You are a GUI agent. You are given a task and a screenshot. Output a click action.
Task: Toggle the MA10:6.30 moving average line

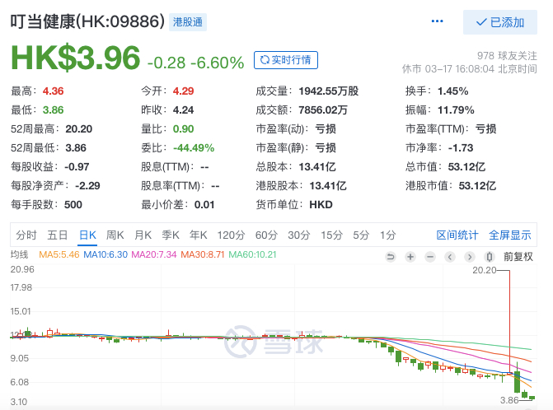pos(105,254)
